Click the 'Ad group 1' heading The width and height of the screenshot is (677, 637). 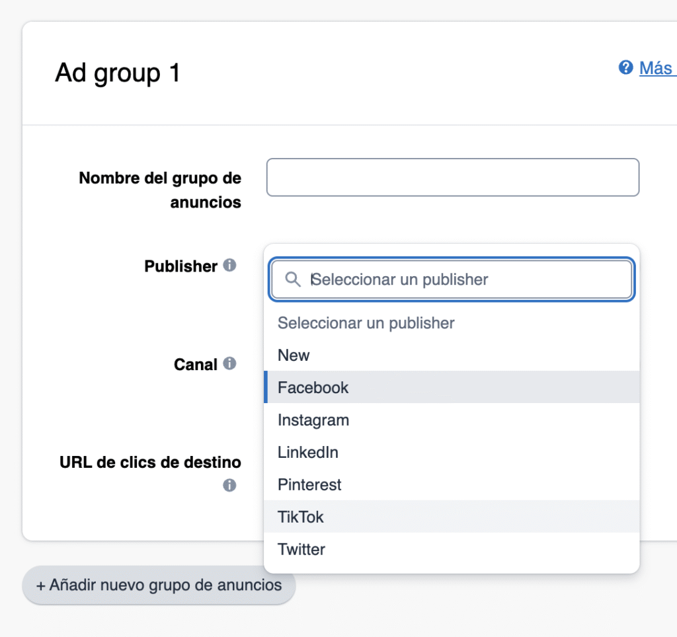click(x=118, y=73)
